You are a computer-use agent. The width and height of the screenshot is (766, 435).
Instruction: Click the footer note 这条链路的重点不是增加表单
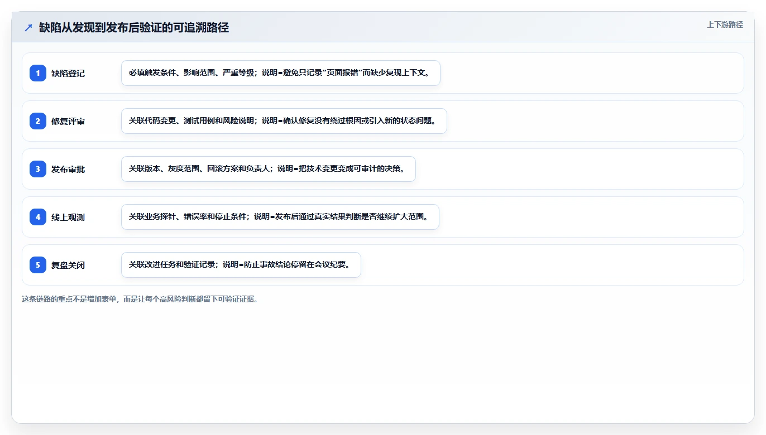pyautogui.click(x=140, y=299)
